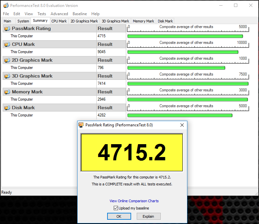
Task: Click the Explain button
Action: click(x=149, y=216)
